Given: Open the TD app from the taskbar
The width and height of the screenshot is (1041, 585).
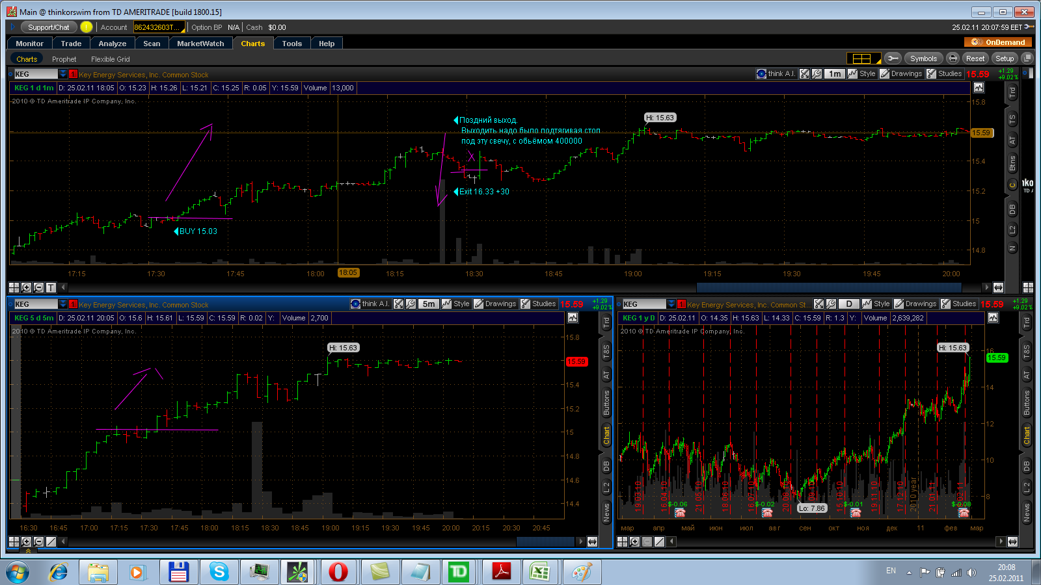Looking at the screenshot, I should 459,572.
